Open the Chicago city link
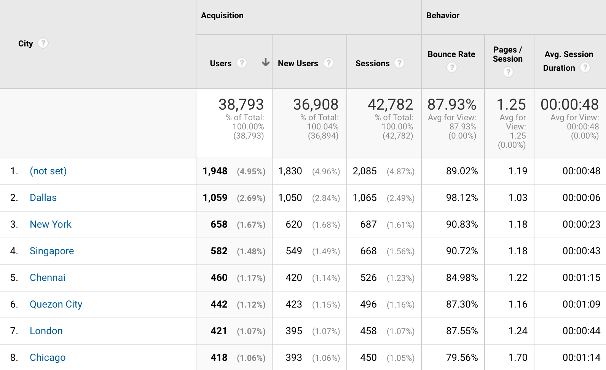Image resolution: width=606 pixels, height=370 pixels. click(48, 358)
